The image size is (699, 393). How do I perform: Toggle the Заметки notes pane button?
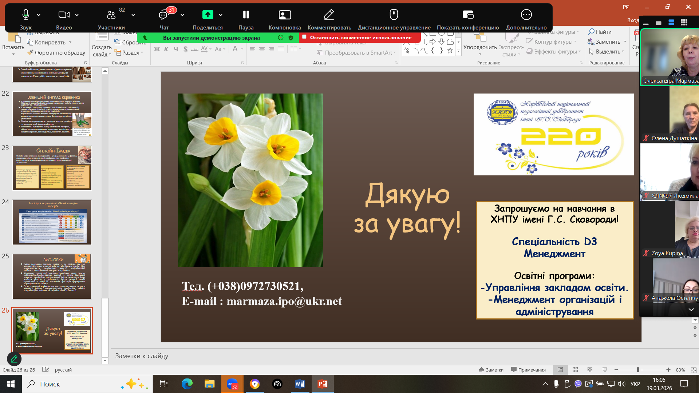tap(491, 370)
